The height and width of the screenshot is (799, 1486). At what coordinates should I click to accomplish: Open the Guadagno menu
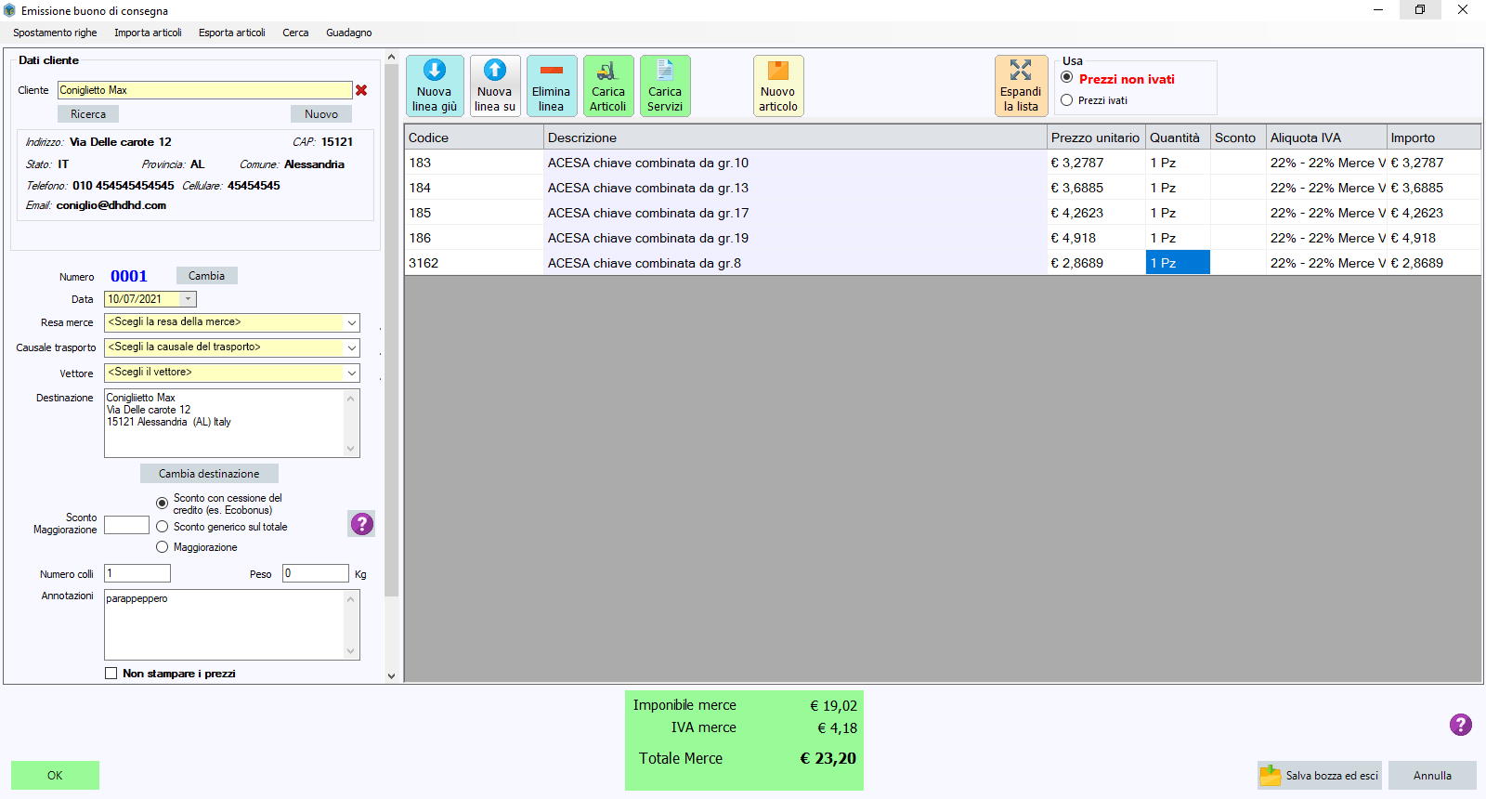click(348, 33)
